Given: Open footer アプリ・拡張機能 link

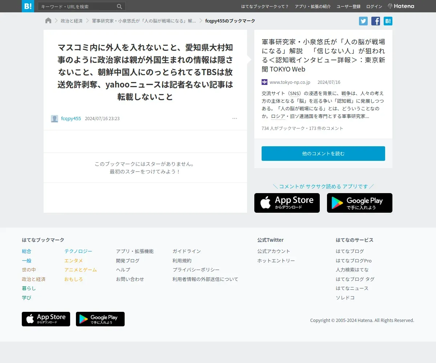Looking at the screenshot, I should (135, 251).
